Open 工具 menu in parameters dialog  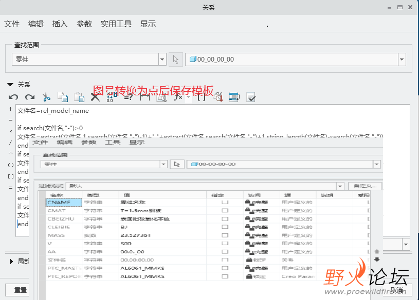coord(113,142)
